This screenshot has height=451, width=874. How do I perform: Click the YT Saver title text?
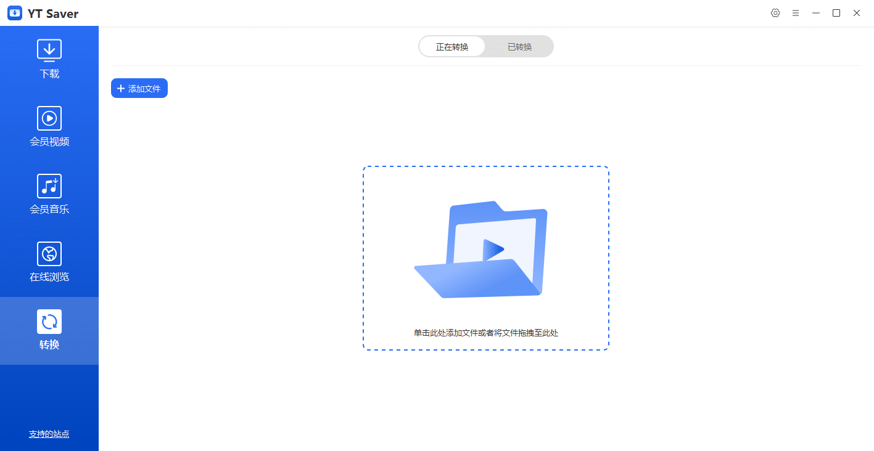(53, 14)
